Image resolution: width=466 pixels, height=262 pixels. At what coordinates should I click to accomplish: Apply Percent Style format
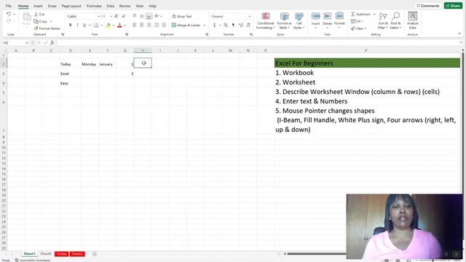coord(226,25)
